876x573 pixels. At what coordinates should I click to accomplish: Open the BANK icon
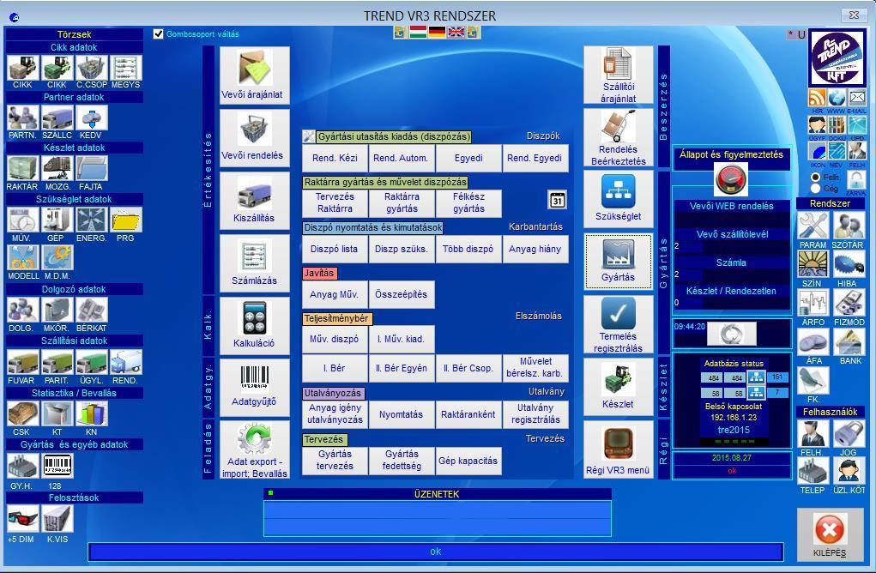[x=849, y=341]
